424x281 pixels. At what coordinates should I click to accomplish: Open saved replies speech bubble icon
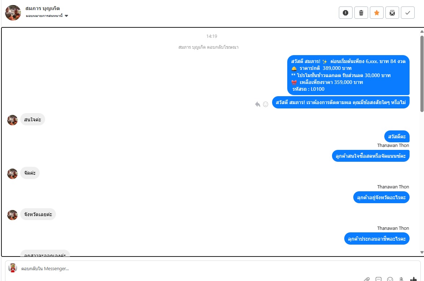pyautogui.click(x=379, y=279)
